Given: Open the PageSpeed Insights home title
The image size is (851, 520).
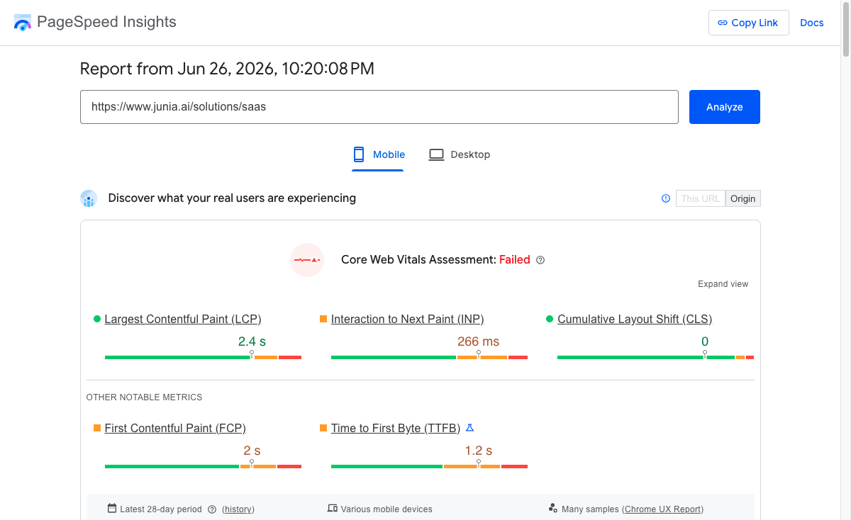Looking at the screenshot, I should [106, 22].
